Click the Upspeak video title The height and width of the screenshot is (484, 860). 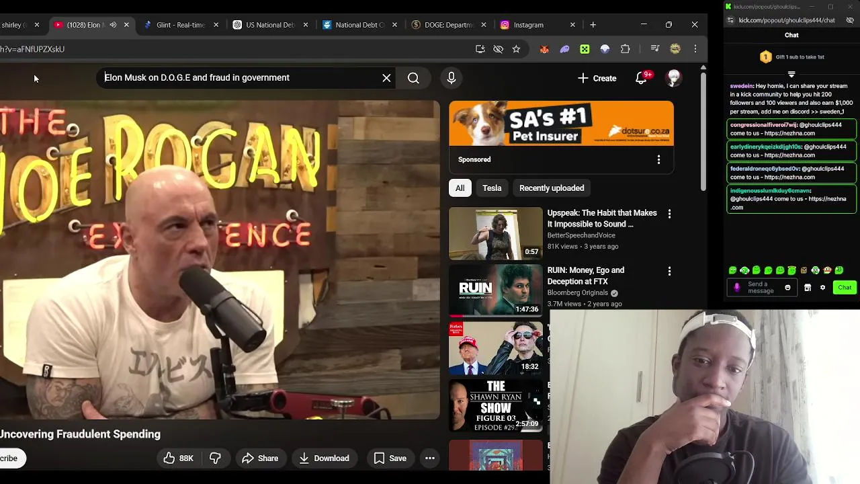(x=602, y=218)
